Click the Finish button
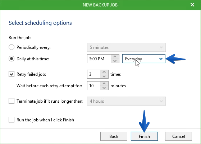The width and height of the screenshot is (201, 144). 144,136
